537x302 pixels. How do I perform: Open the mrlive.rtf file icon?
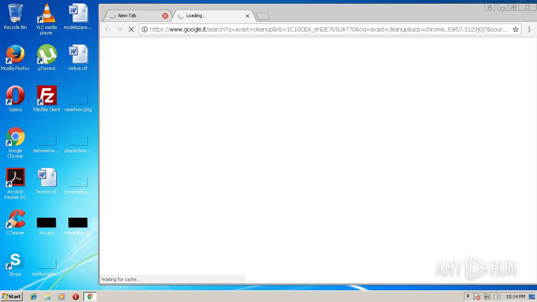coord(78,58)
